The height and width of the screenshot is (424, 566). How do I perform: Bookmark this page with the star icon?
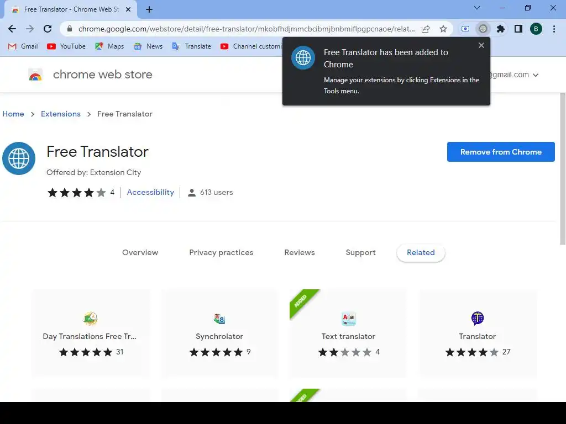click(x=443, y=29)
